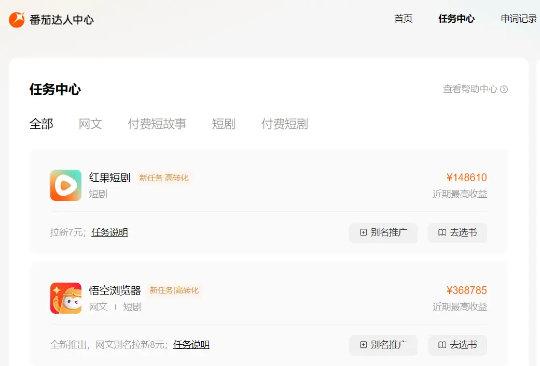Click 拉新7元 description text
The image size is (540, 366).
click(x=68, y=232)
